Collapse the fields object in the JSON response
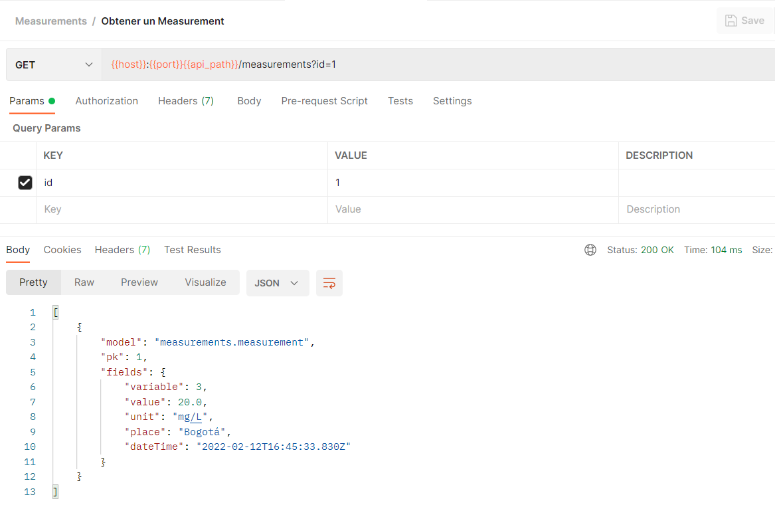Screen dimensions: 775x507 45,371
